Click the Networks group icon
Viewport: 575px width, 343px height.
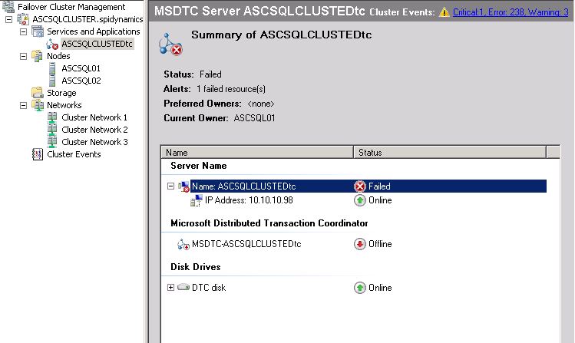click(38, 105)
